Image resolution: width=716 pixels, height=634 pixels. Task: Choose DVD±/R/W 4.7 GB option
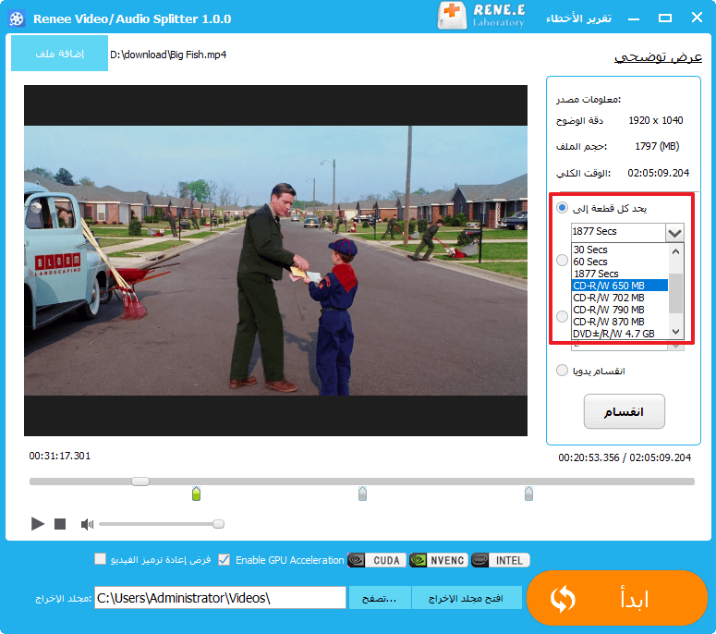pos(620,334)
